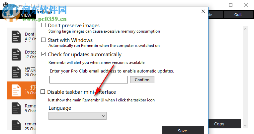254x134 pixels.
Task: Enable the "Don't preserve images" checkbox
Action: tap(43, 26)
